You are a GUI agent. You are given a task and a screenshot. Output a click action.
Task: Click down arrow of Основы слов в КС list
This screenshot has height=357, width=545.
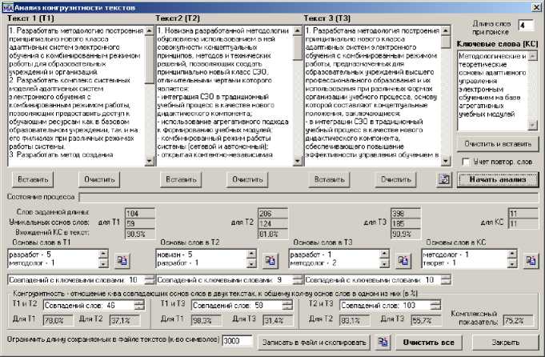512,264
